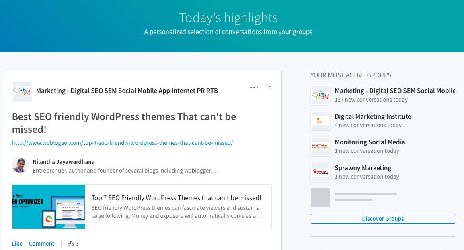Click the '127 new conversations today' text

tap(371, 100)
